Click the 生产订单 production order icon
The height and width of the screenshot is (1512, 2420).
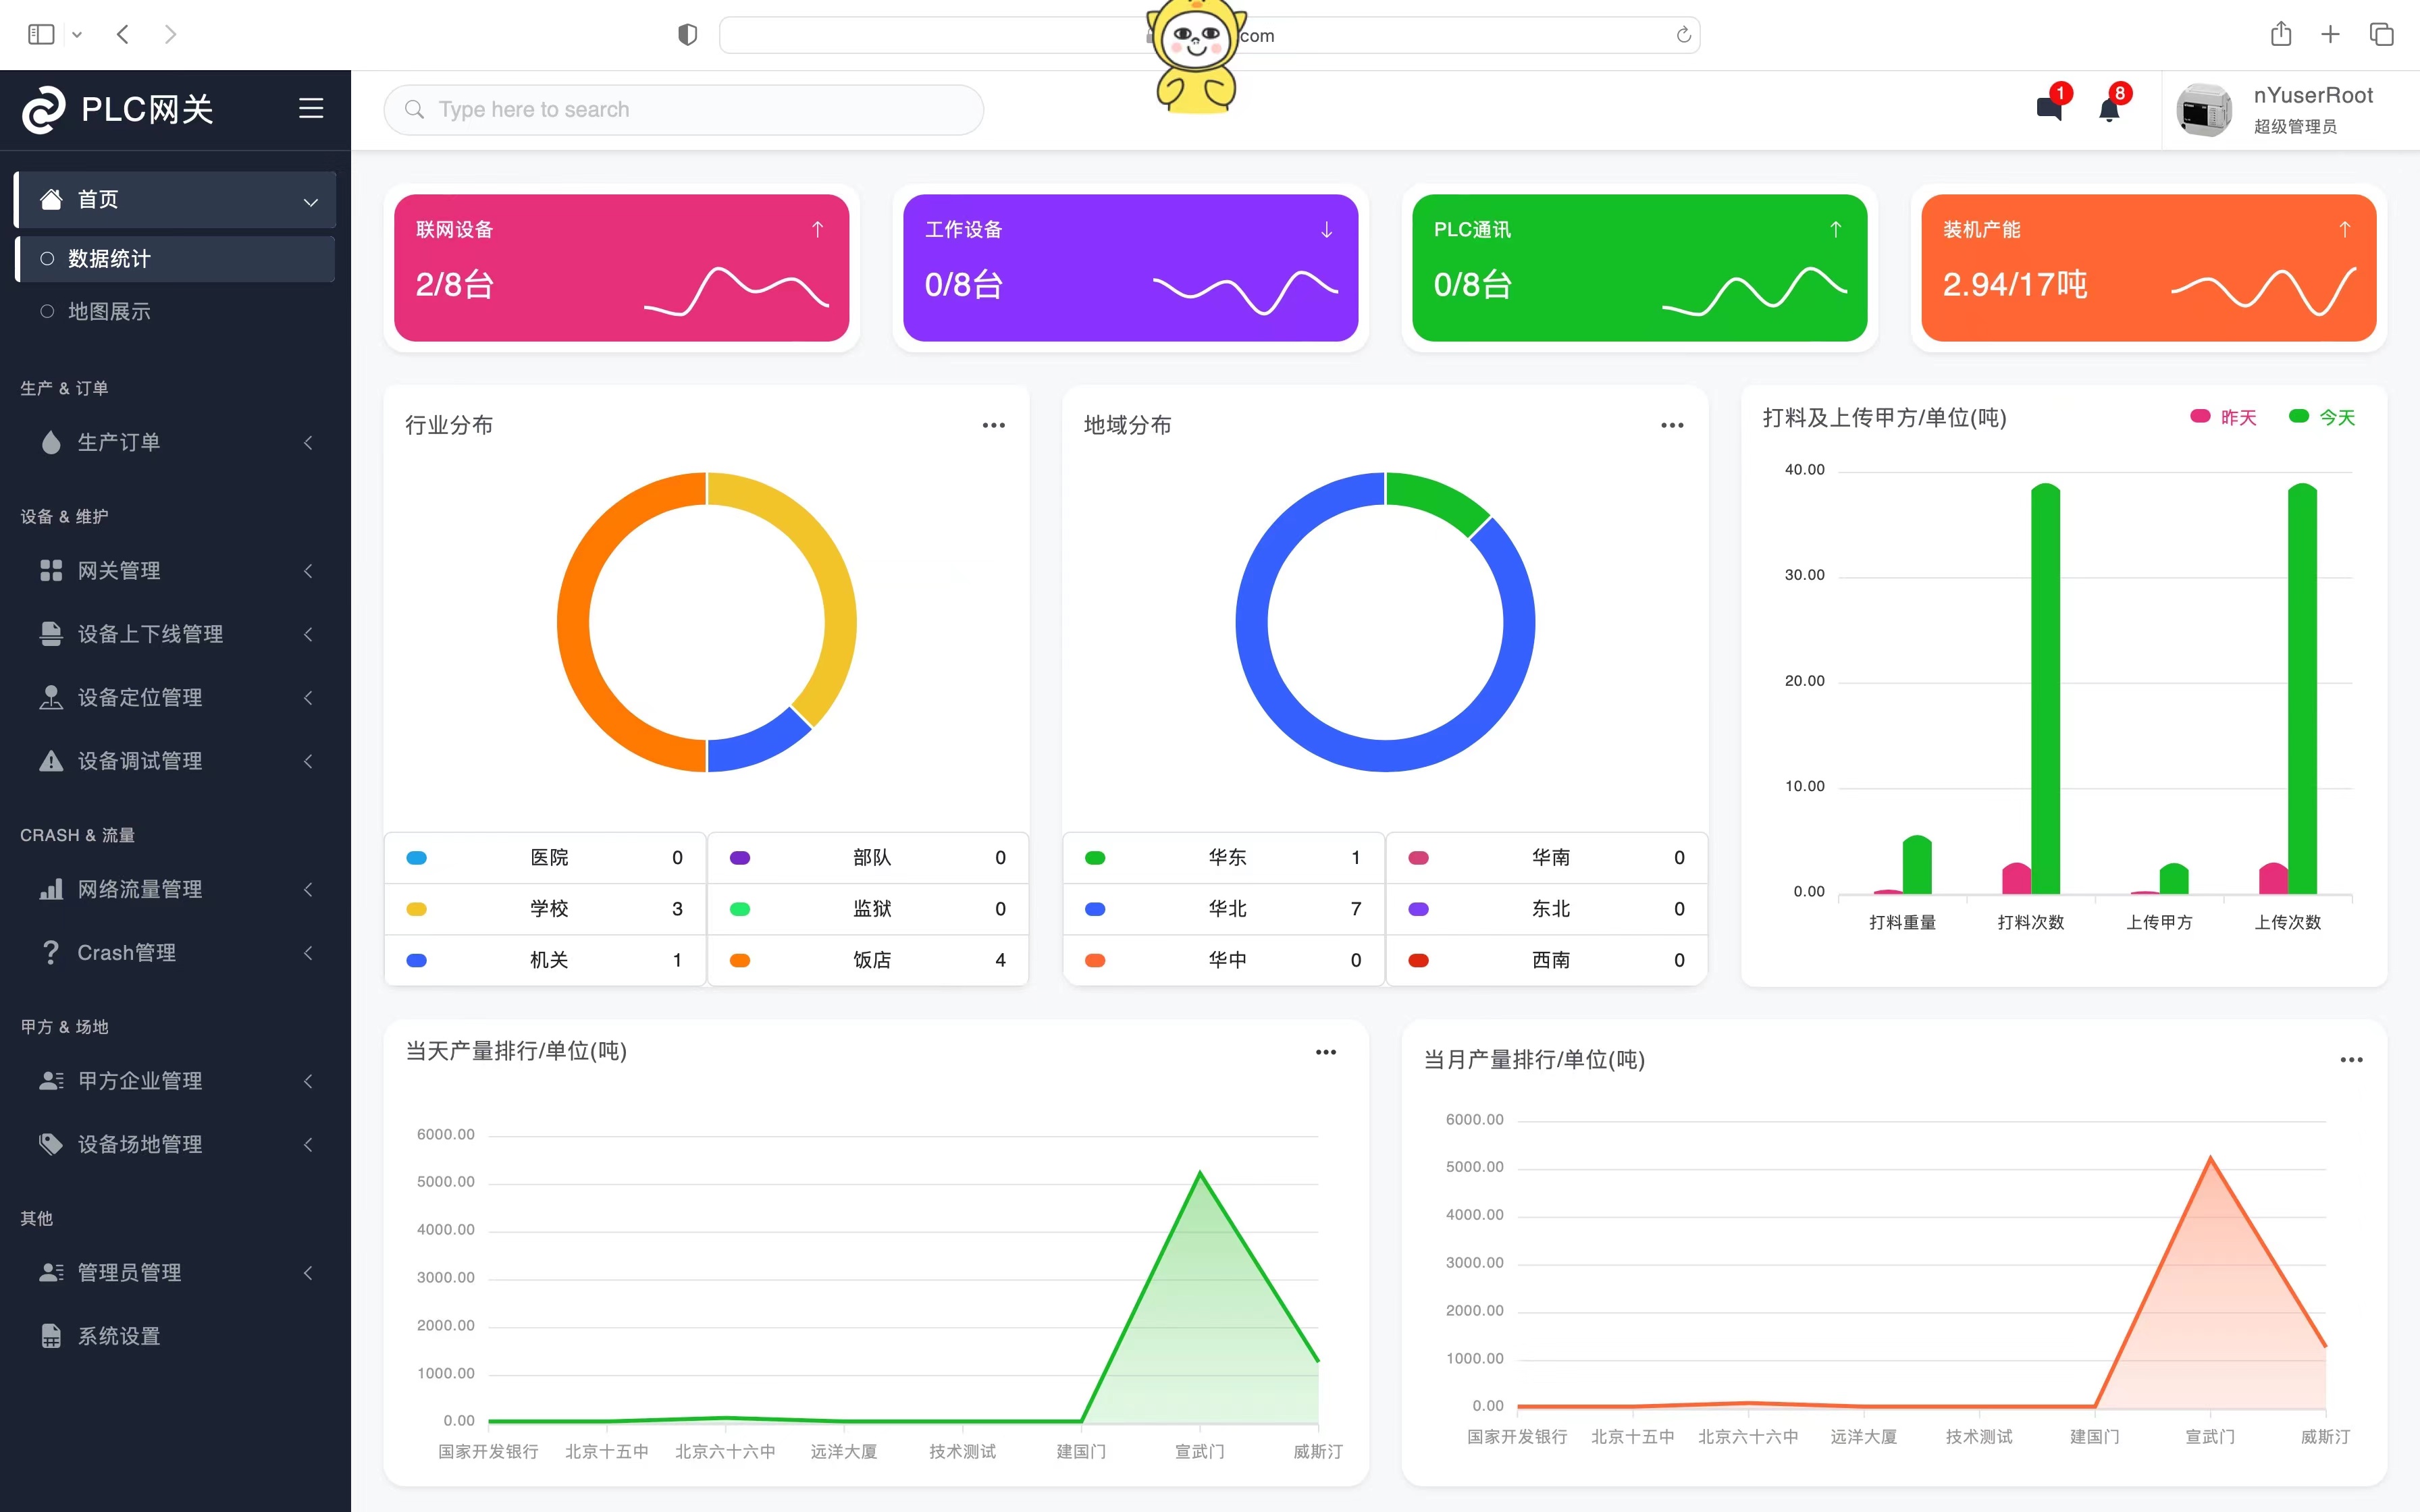[49, 441]
